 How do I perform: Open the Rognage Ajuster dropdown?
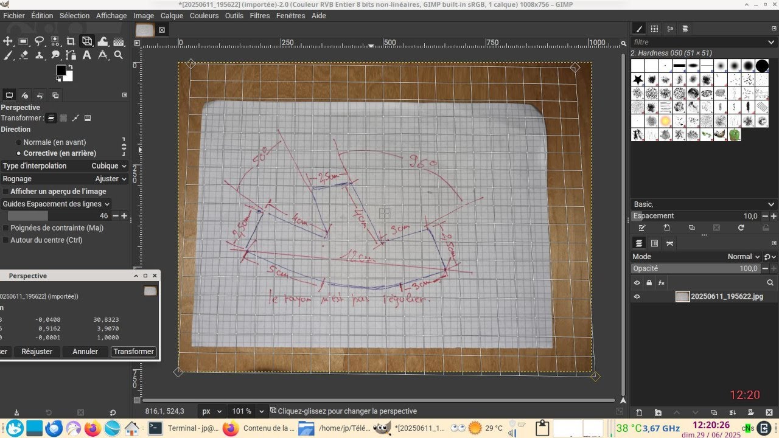coord(65,179)
